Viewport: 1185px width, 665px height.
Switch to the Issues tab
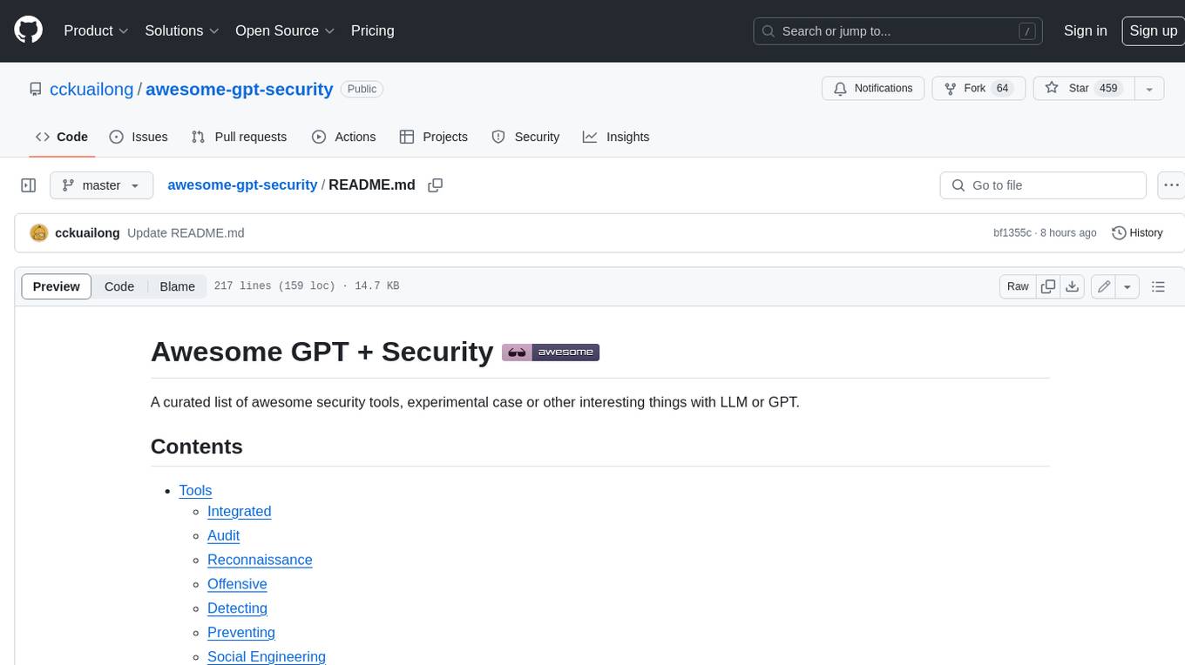(x=139, y=137)
